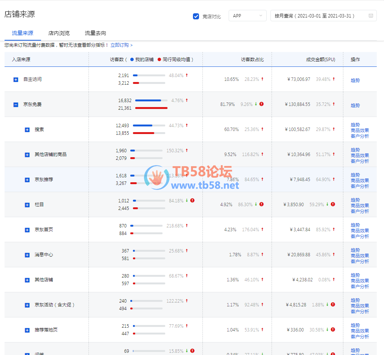Click blue 我的店铺 legend dot
The width and height of the screenshot is (384, 355).
(x=132, y=60)
